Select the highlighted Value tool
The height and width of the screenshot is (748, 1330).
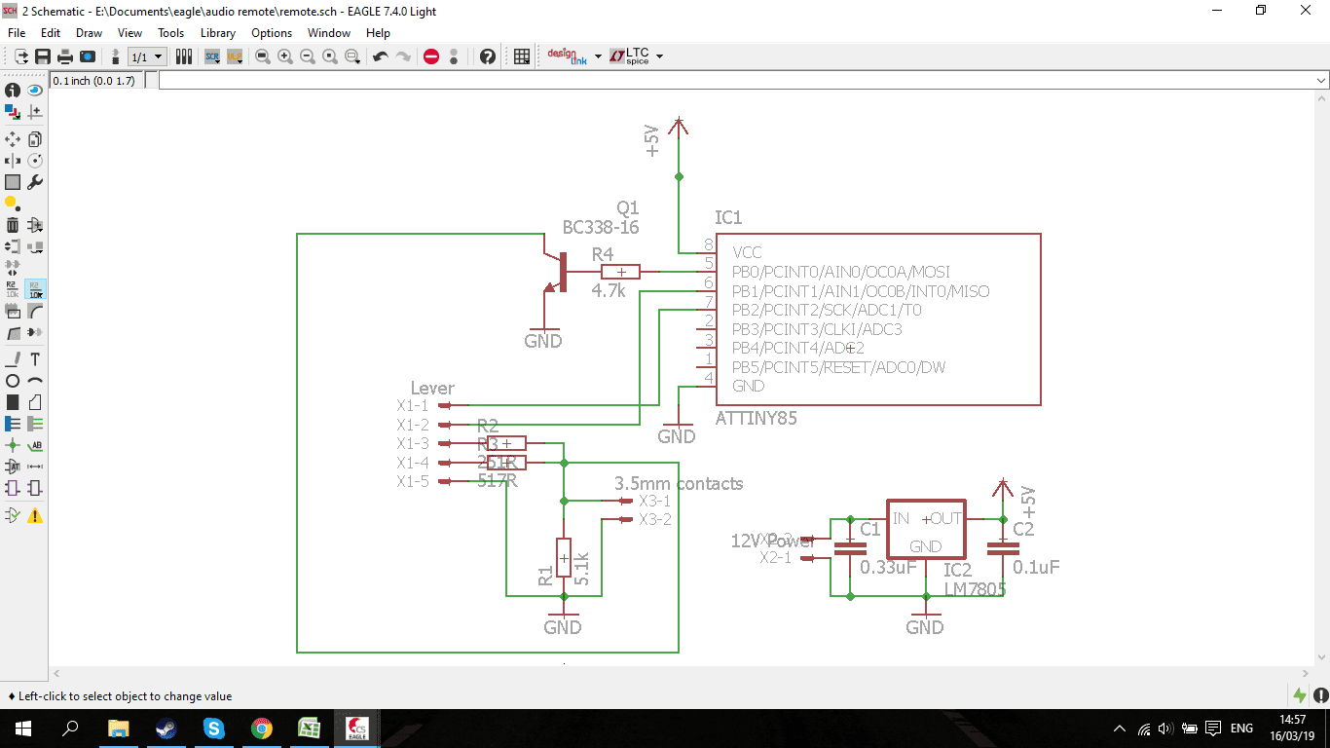(x=35, y=289)
